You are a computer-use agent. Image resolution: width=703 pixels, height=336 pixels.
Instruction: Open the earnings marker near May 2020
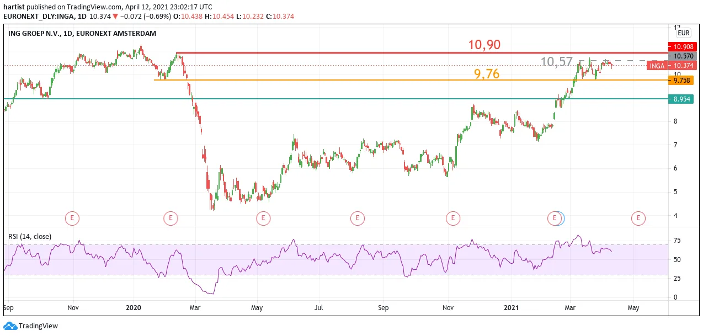(x=263, y=218)
